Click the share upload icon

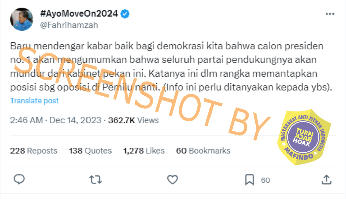327,180
